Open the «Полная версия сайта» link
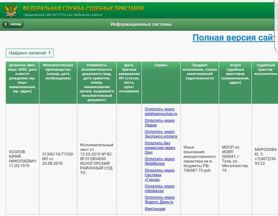278x216 pixels. pyautogui.click(x=234, y=38)
